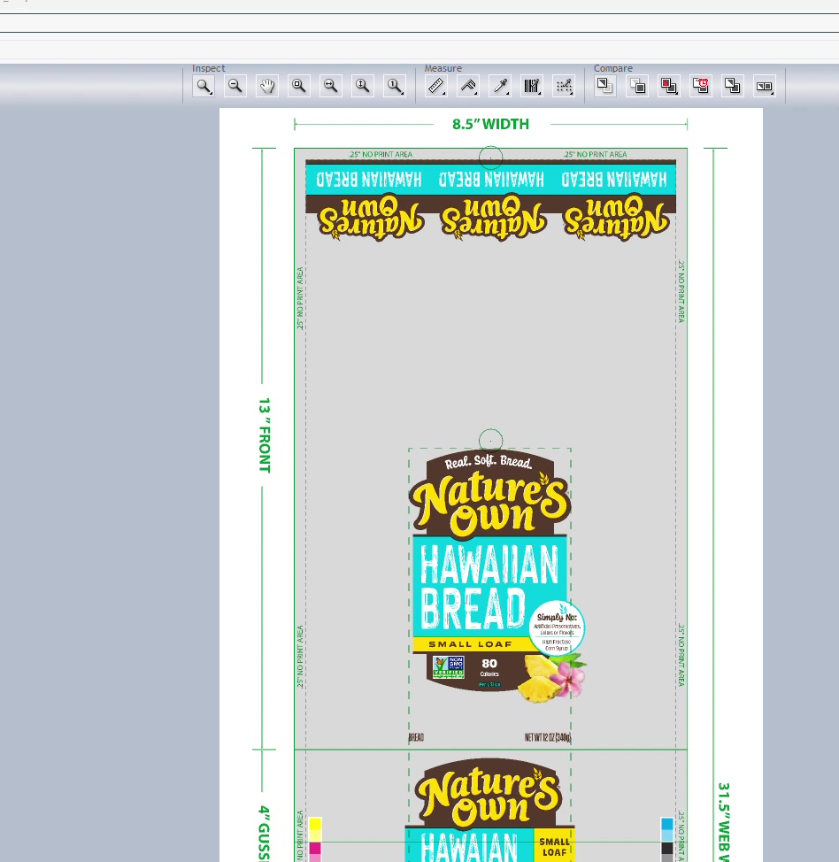This screenshot has height=862, width=839.
Task: Click the "Simply No" circular callout
Action: pyautogui.click(x=557, y=627)
